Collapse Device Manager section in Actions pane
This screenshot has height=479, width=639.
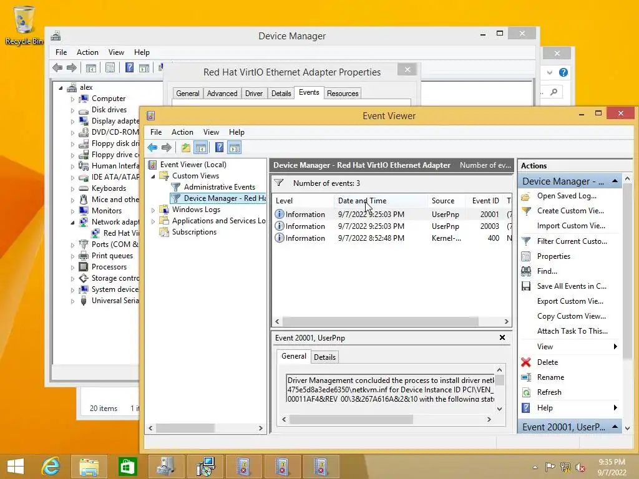point(615,180)
